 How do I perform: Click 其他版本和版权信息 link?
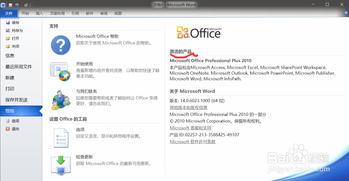[x=188, y=108]
